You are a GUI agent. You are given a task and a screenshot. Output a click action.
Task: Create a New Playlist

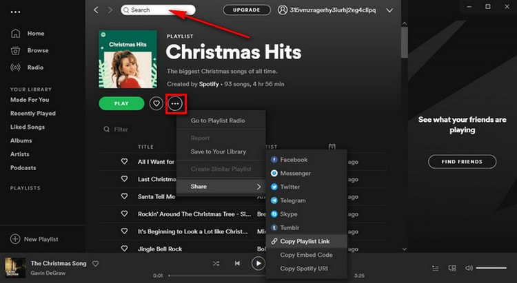(x=34, y=239)
